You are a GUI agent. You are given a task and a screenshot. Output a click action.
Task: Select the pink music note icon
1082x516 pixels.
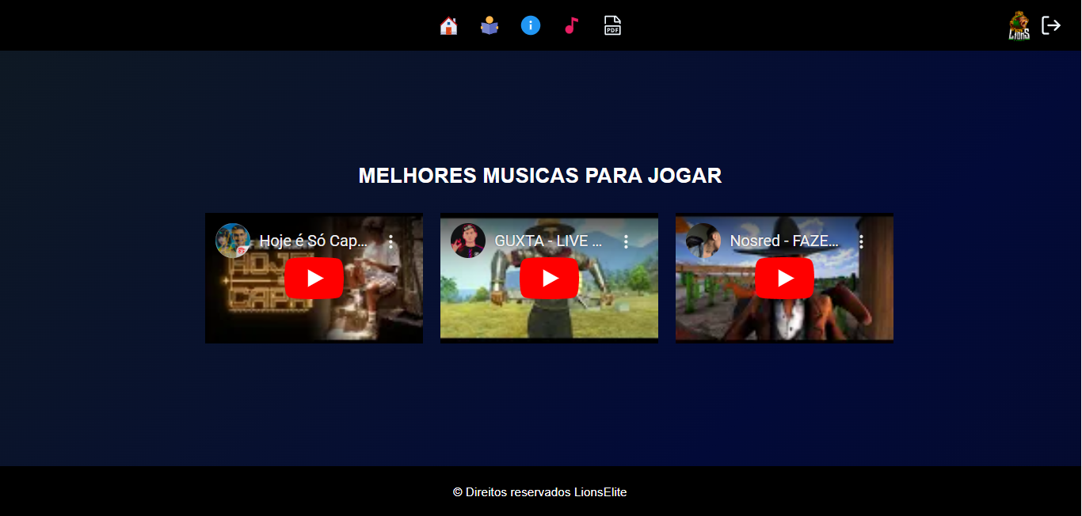[x=571, y=25]
